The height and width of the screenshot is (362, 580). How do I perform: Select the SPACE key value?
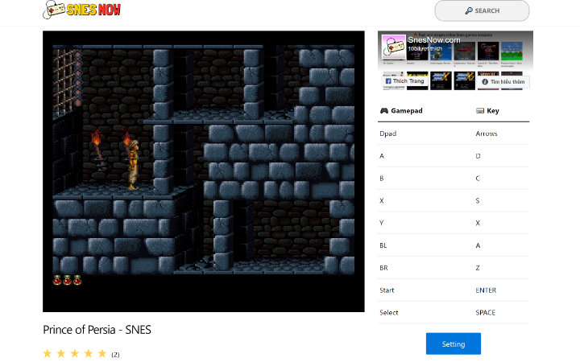(485, 312)
